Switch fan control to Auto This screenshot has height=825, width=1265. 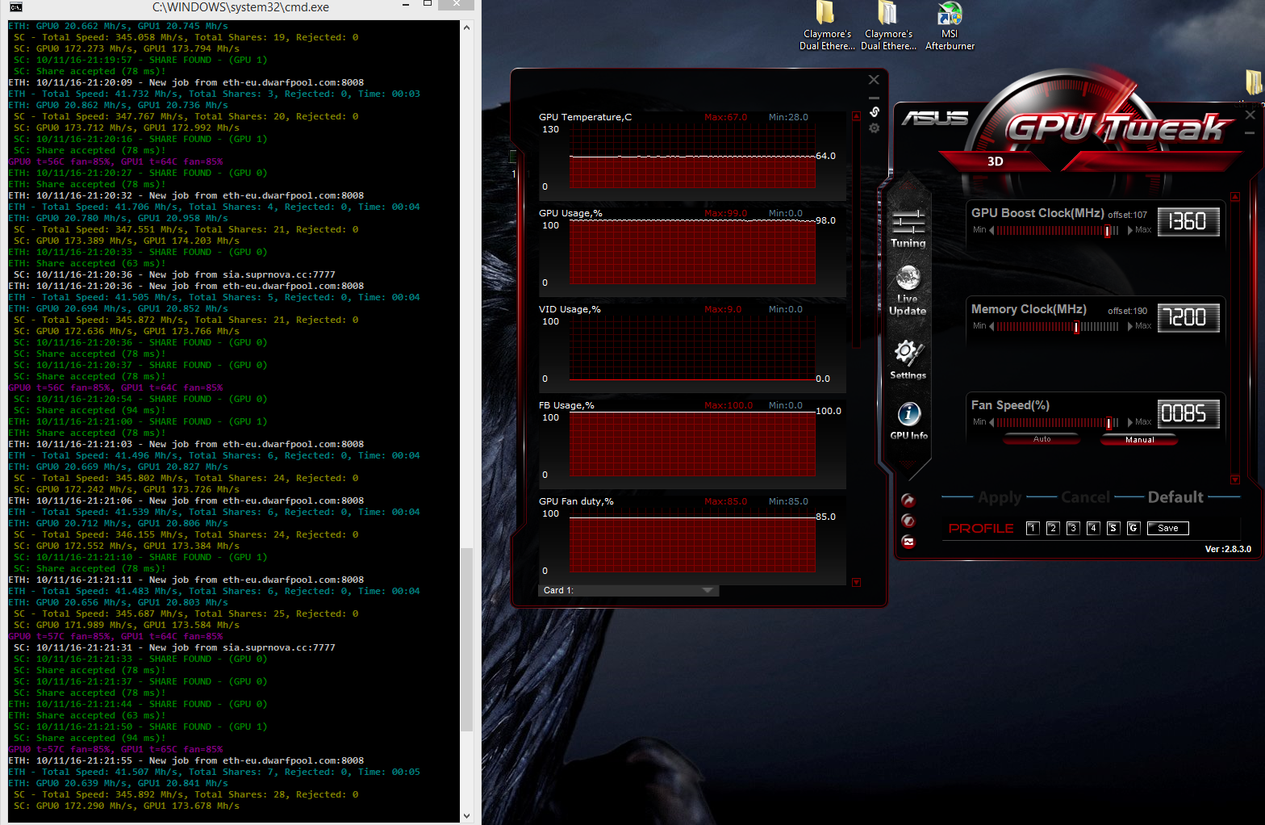click(x=1042, y=439)
